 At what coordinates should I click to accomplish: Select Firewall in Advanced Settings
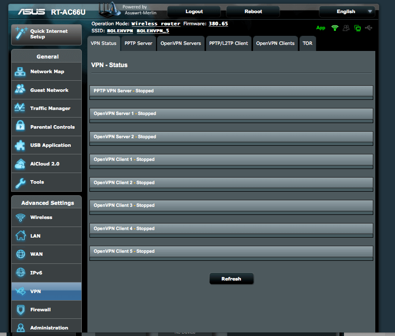point(46,310)
